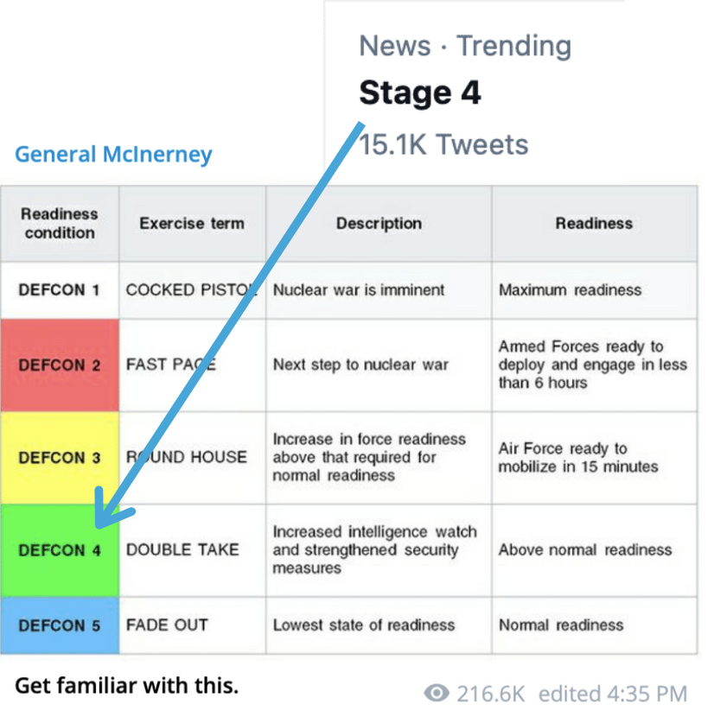This screenshot has width=714, height=717.
Task: Click the Readiness condition column header
Action: [x=60, y=223]
